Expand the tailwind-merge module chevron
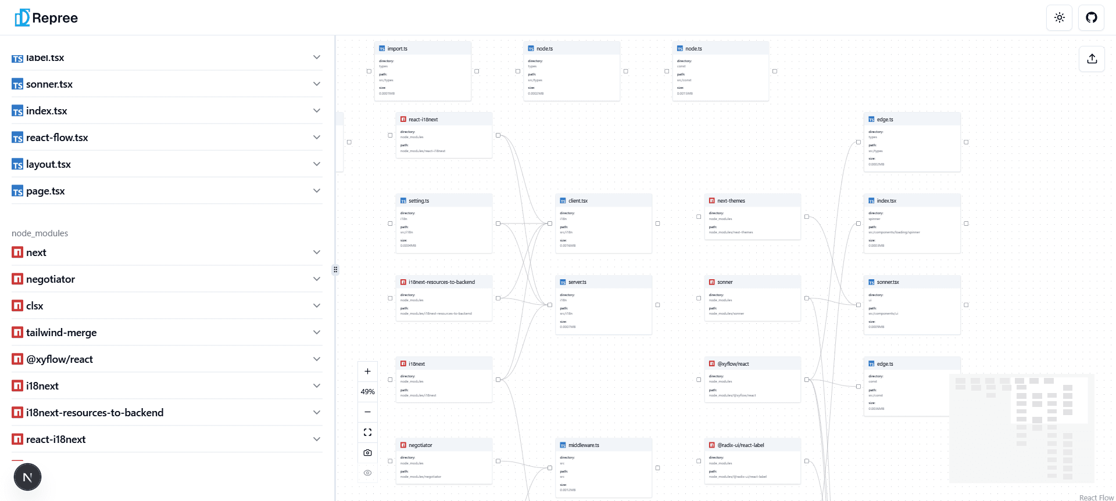The width and height of the screenshot is (1116, 501). 317,333
